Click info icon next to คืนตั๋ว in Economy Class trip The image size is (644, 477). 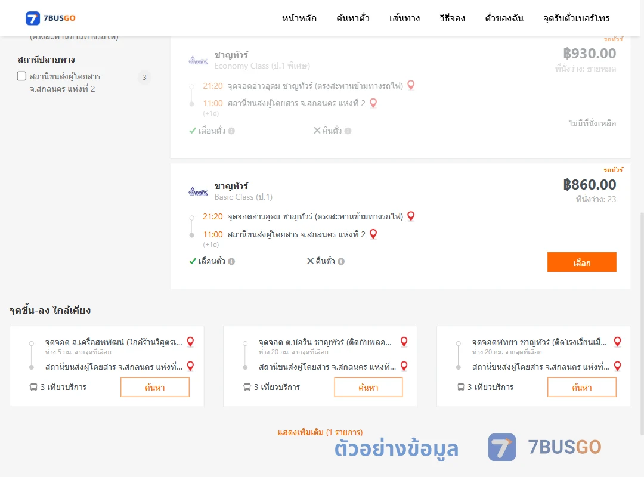348,131
